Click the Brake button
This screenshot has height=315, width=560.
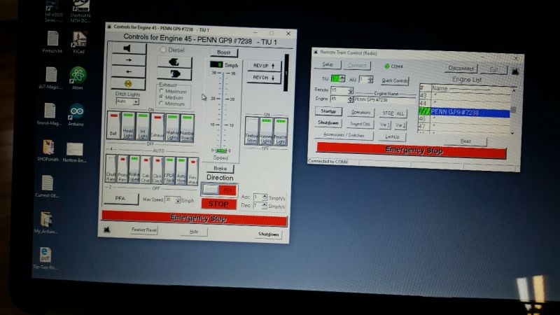coord(220,168)
